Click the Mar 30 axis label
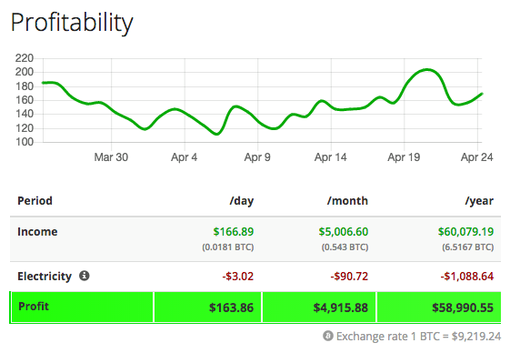The height and width of the screenshot is (353, 520). click(111, 156)
